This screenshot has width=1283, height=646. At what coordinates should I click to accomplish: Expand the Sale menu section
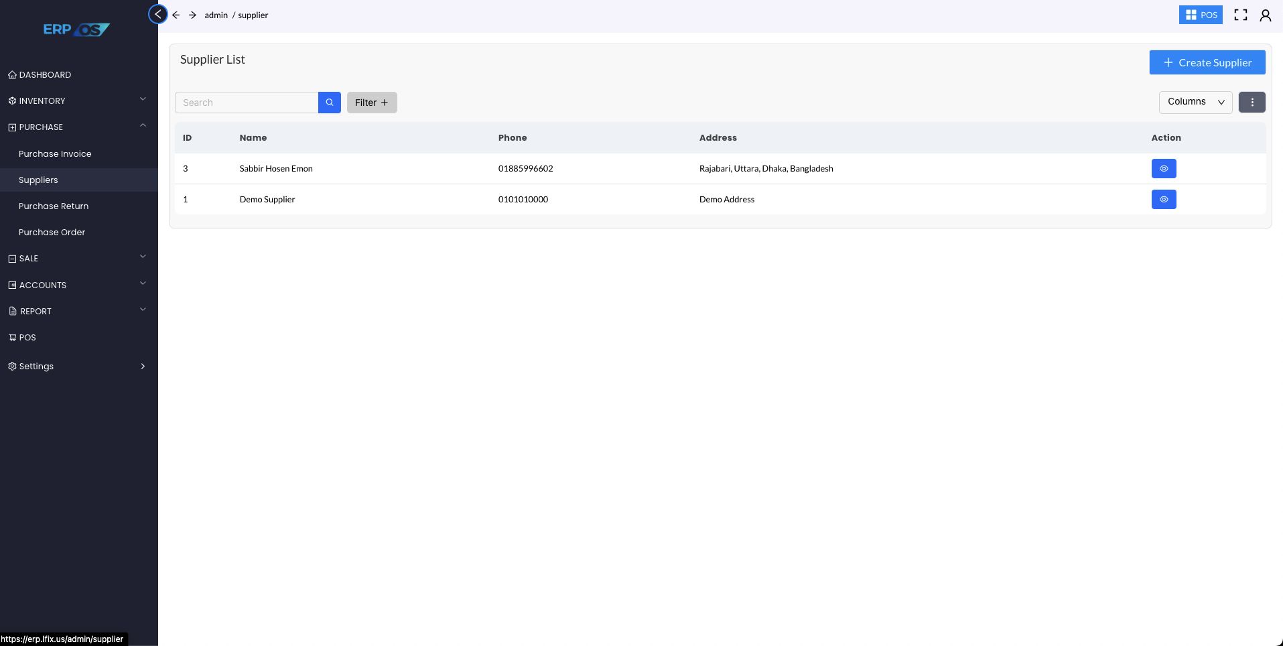78,258
